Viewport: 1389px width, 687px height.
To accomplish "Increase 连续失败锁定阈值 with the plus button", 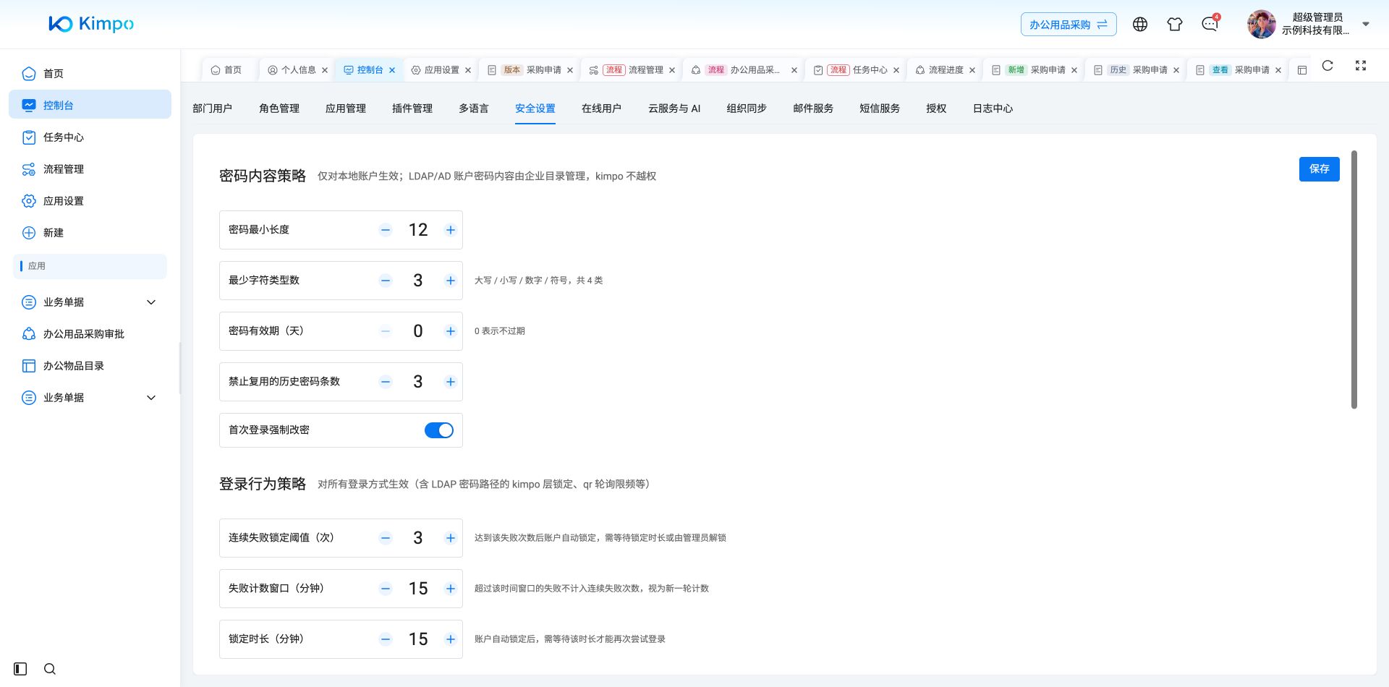I will [x=451, y=538].
